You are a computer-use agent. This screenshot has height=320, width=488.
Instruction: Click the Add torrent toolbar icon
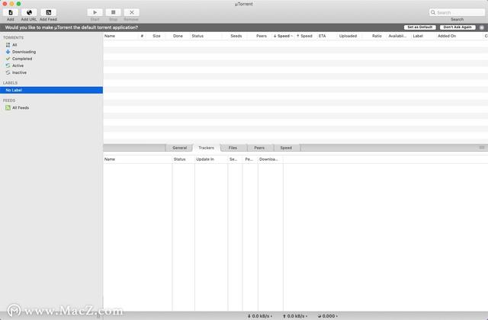point(11,12)
